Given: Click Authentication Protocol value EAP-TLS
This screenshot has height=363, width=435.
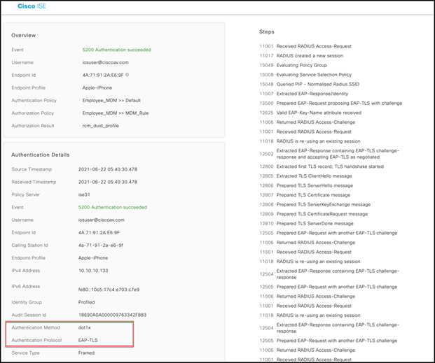Looking at the screenshot, I should pyautogui.click(x=88, y=341).
